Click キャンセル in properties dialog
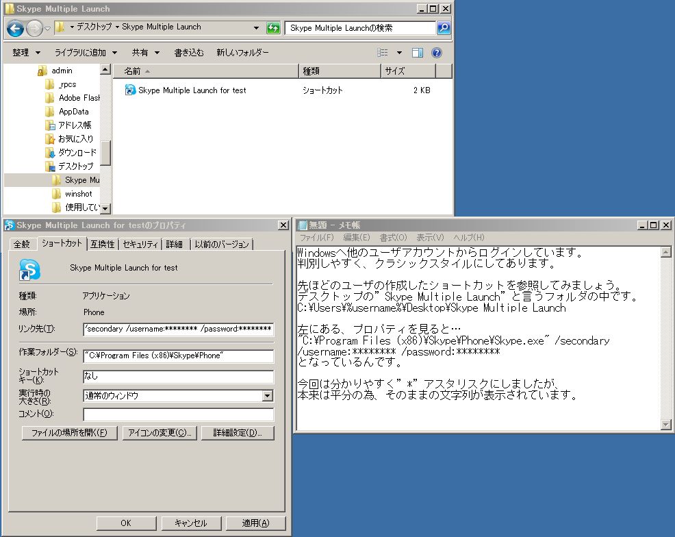 click(191, 523)
